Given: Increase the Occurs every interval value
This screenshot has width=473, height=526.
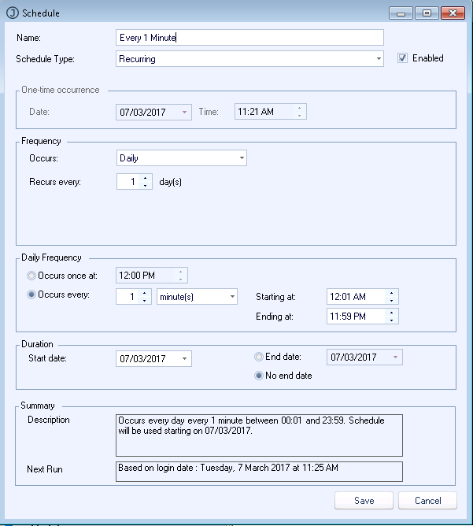Looking at the screenshot, I should (146, 293).
